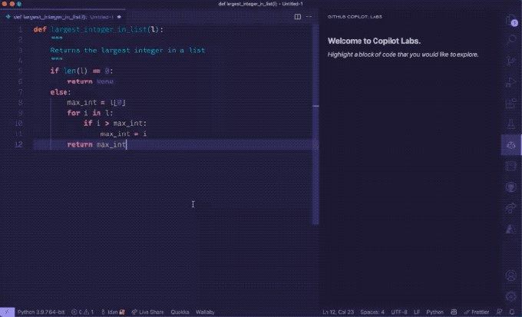The image size is (522, 317).
Task: Select the active Copilot Labs icon
Action: 510,144
